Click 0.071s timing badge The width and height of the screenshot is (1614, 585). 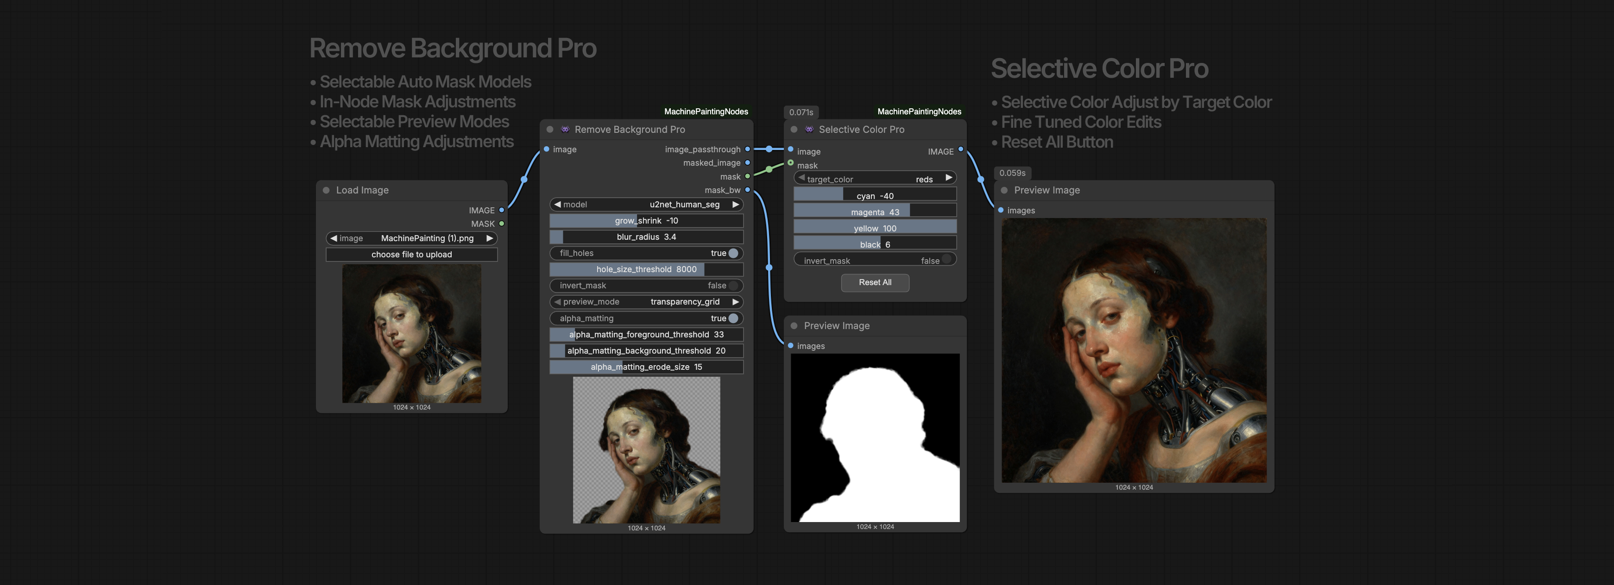click(801, 112)
